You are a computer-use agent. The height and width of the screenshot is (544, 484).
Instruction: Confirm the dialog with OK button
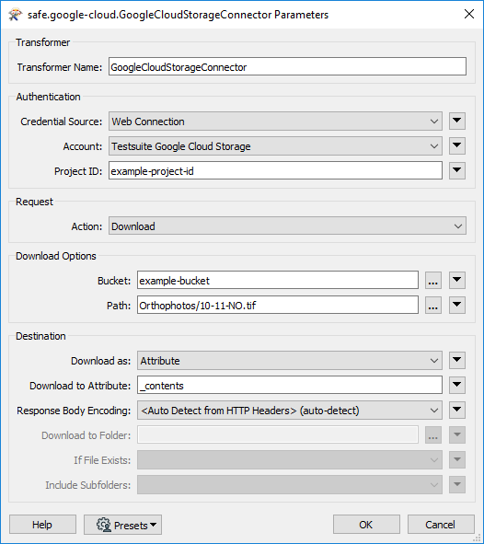(366, 525)
